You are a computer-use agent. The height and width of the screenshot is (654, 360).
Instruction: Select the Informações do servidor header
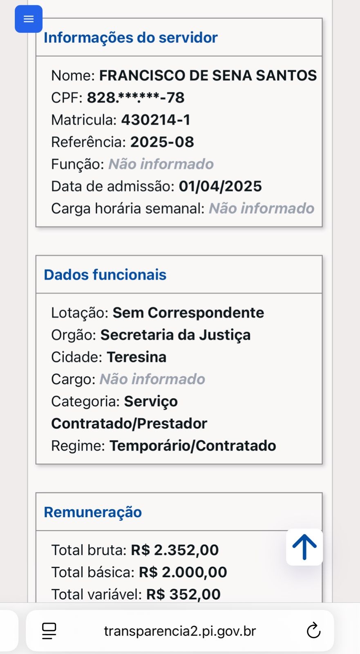pos(131,38)
